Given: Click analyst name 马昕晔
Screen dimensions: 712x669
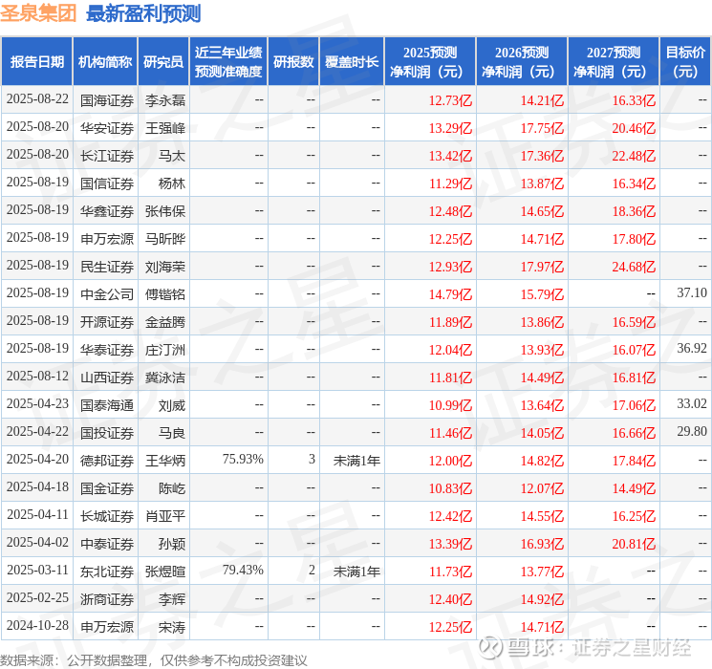Looking at the screenshot, I should tap(165, 239).
